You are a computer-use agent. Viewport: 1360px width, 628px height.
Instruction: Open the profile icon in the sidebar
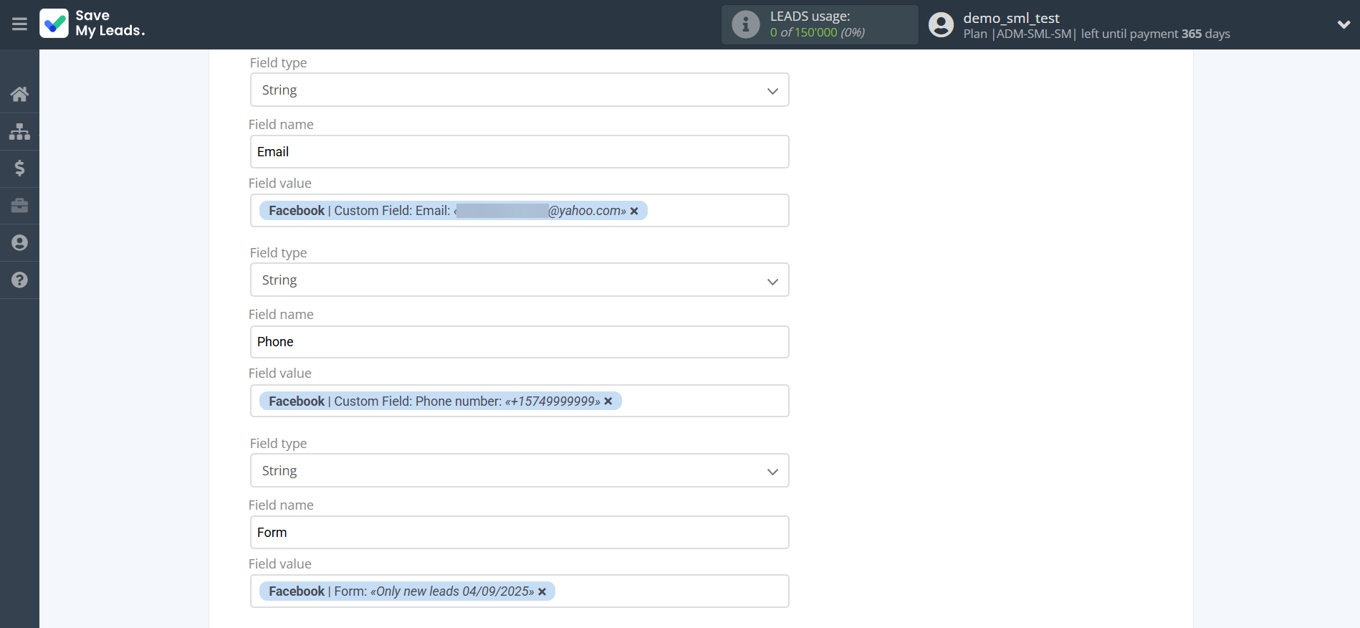coord(19,243)
